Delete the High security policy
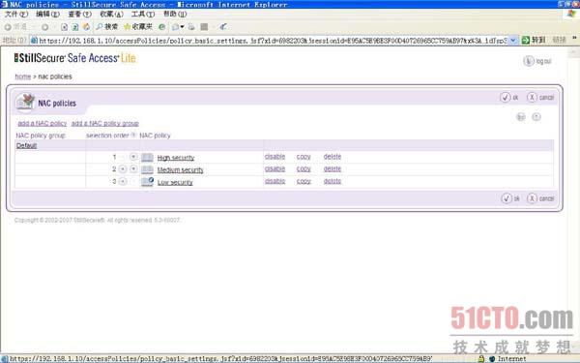 coord(333,157)
